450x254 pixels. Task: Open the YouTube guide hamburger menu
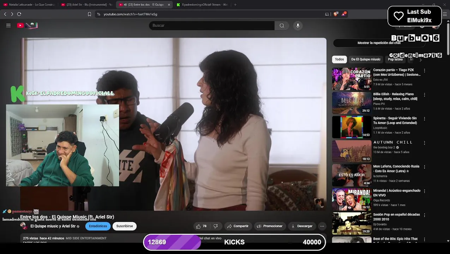pos(8,25)
